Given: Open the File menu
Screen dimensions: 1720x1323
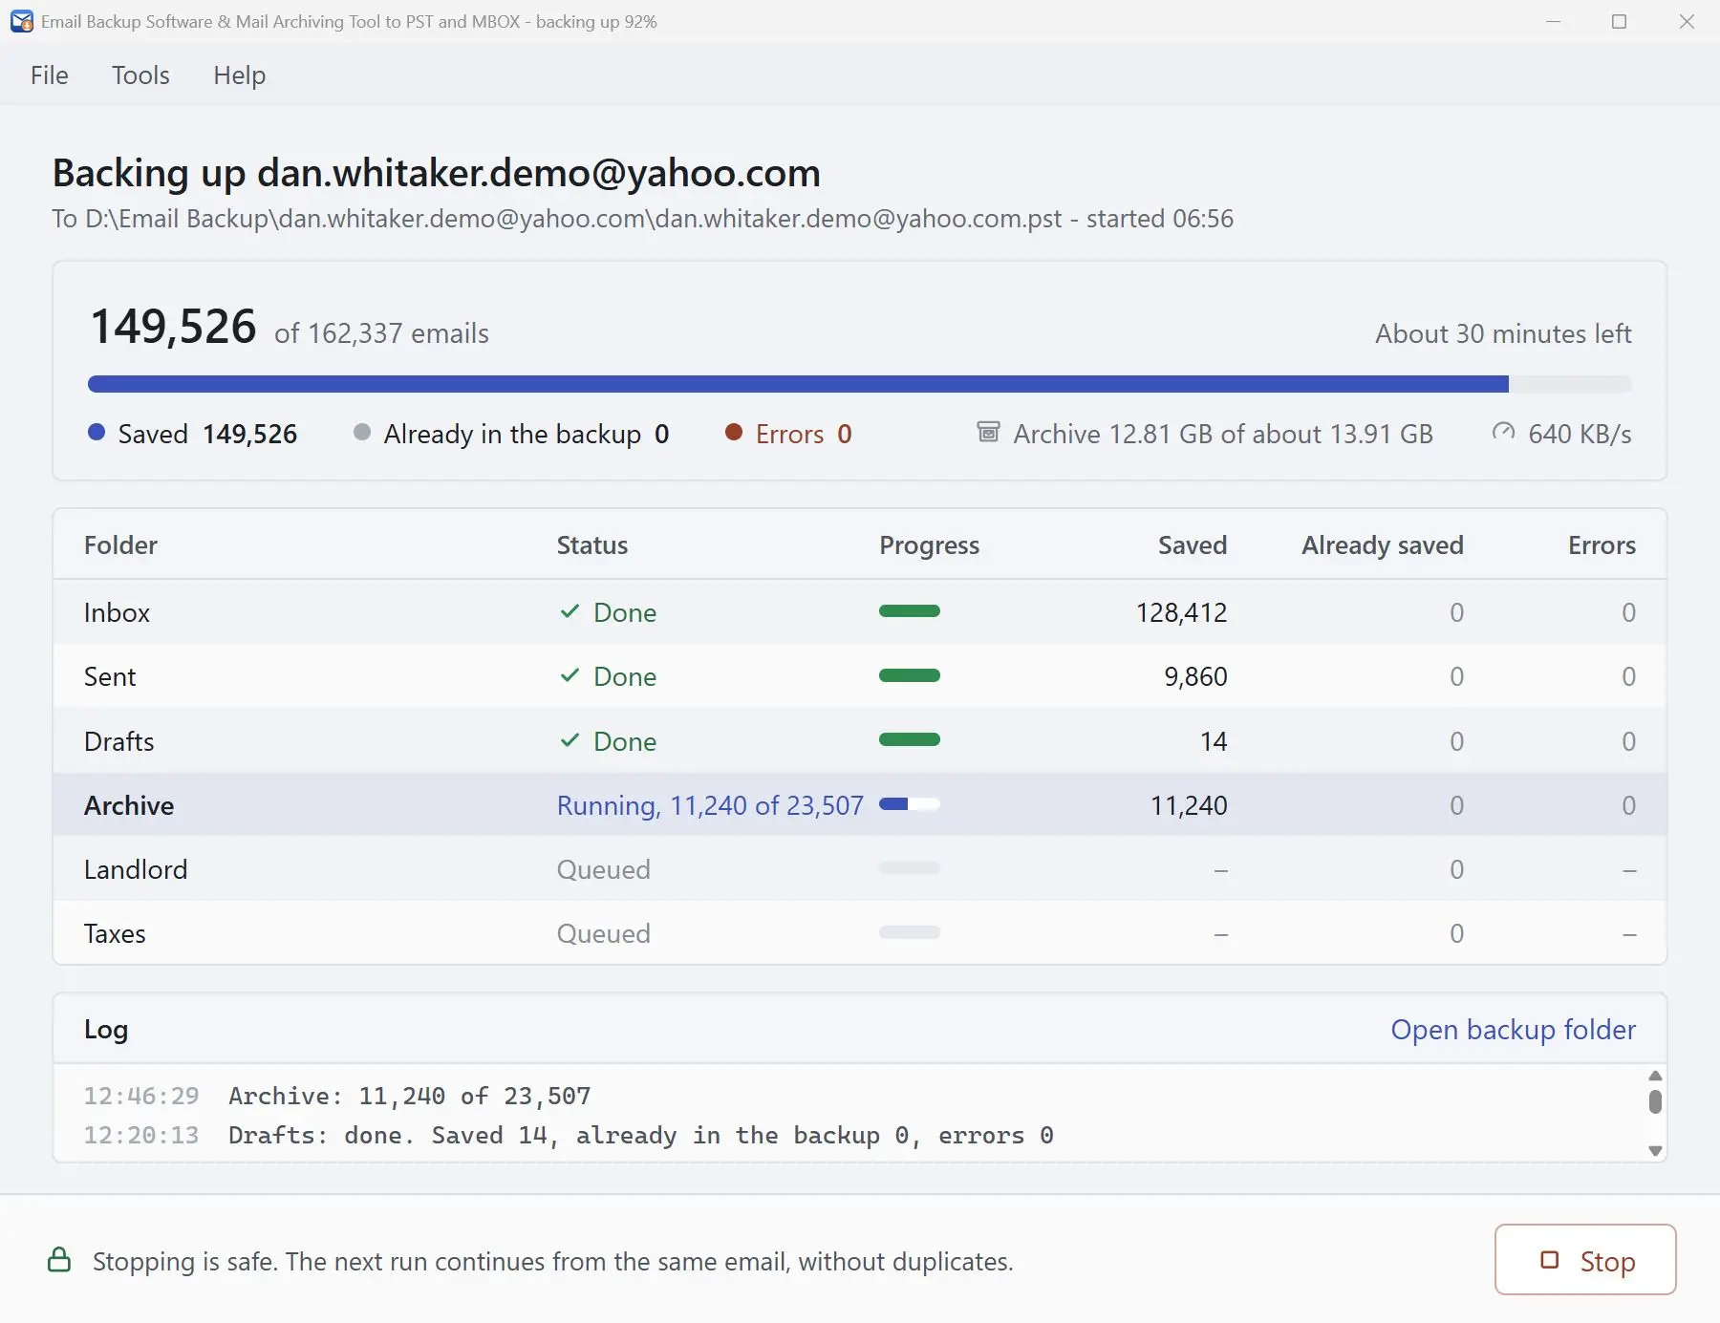Looking at the screenshot, I should coord(50,75).
